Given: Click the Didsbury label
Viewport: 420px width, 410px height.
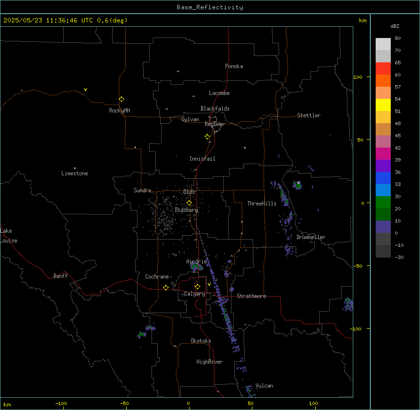Looking at the screenshot, I should pyautogui.click(x=186, y=210).
